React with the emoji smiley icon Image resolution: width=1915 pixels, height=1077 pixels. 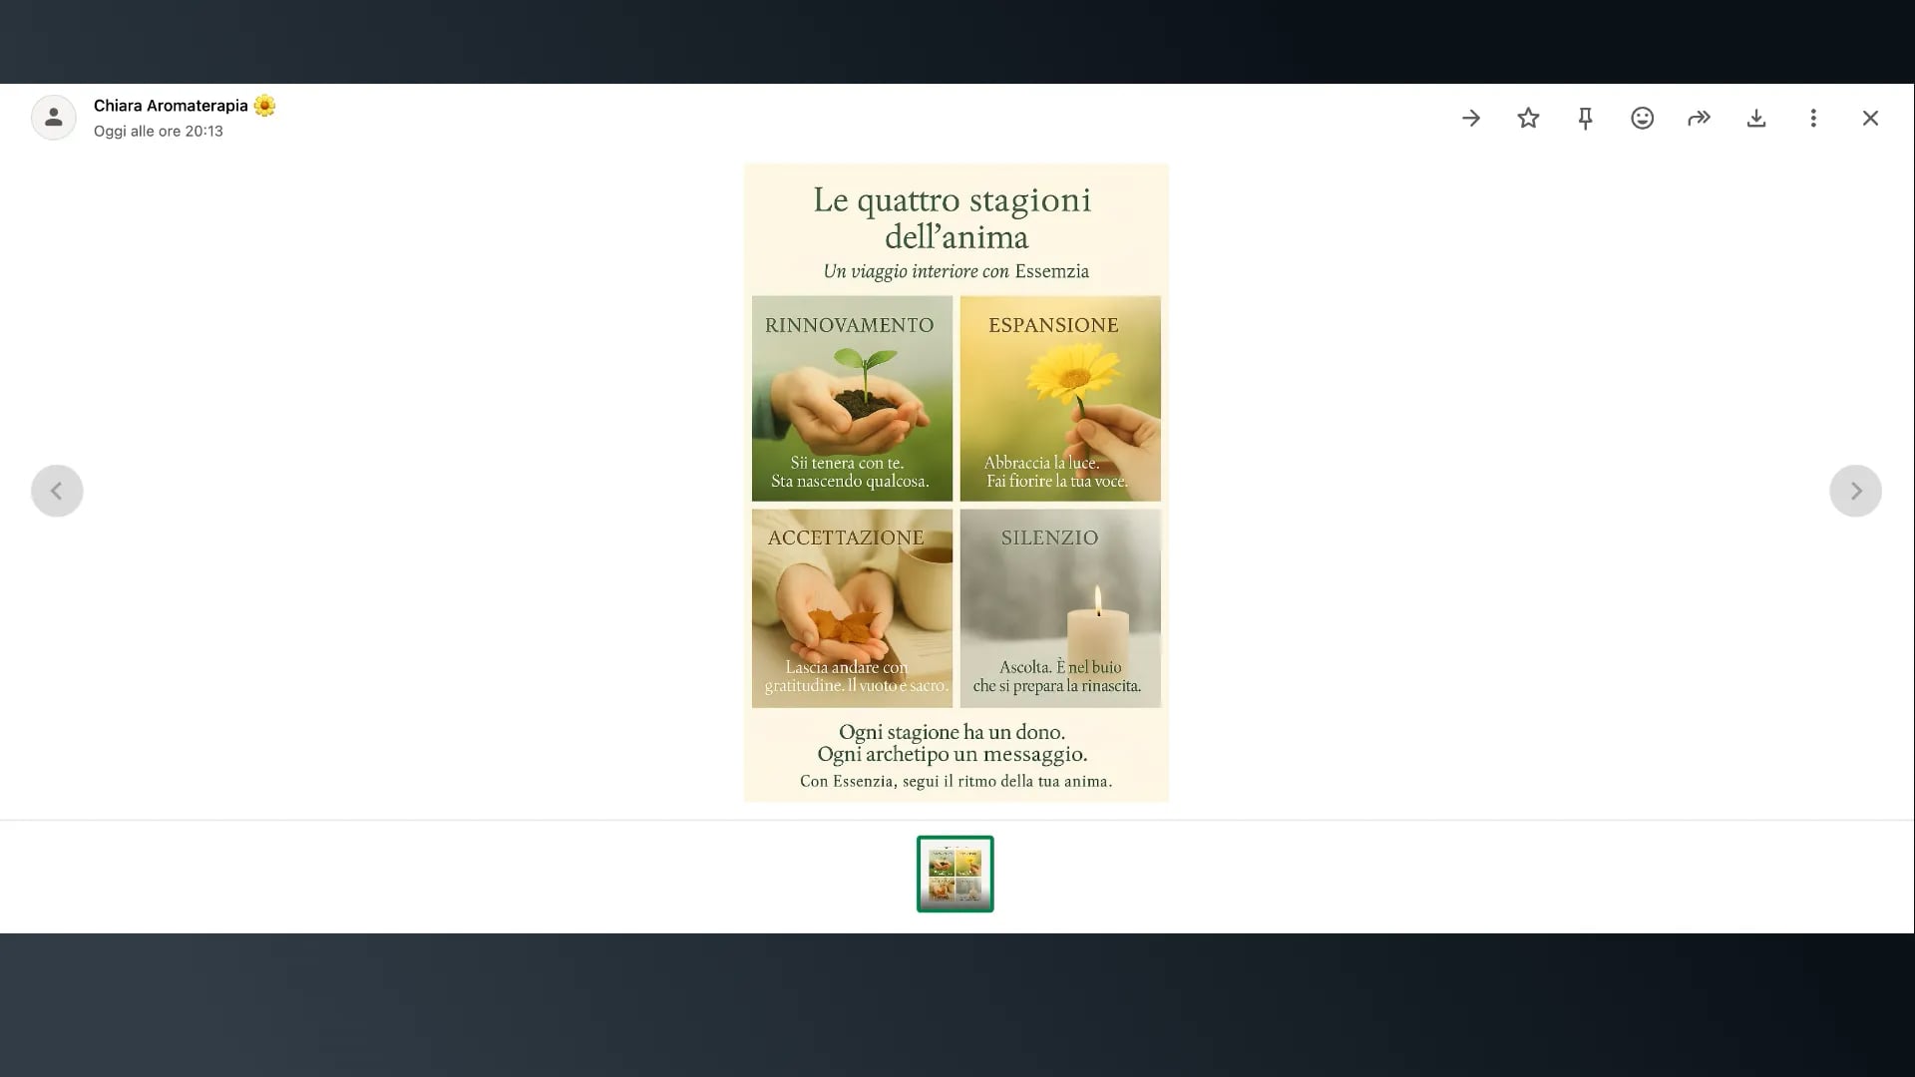[x=1642, y=119]
